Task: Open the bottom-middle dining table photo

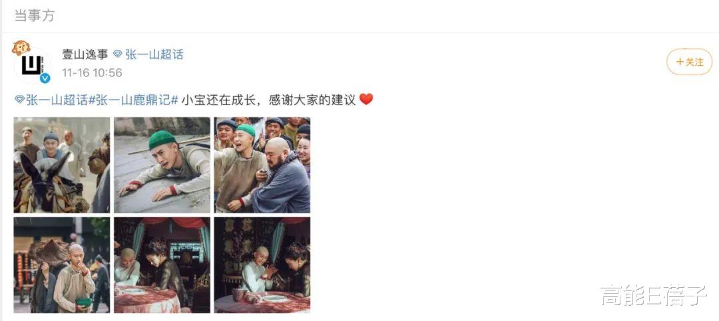Action: [162, 265]
